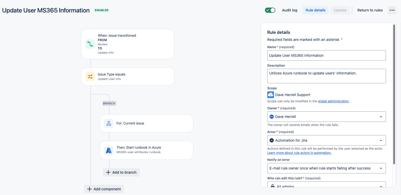Screen dimensions: 401x195
Task: Select the Issue Type equals condition card
Action: 128,77
